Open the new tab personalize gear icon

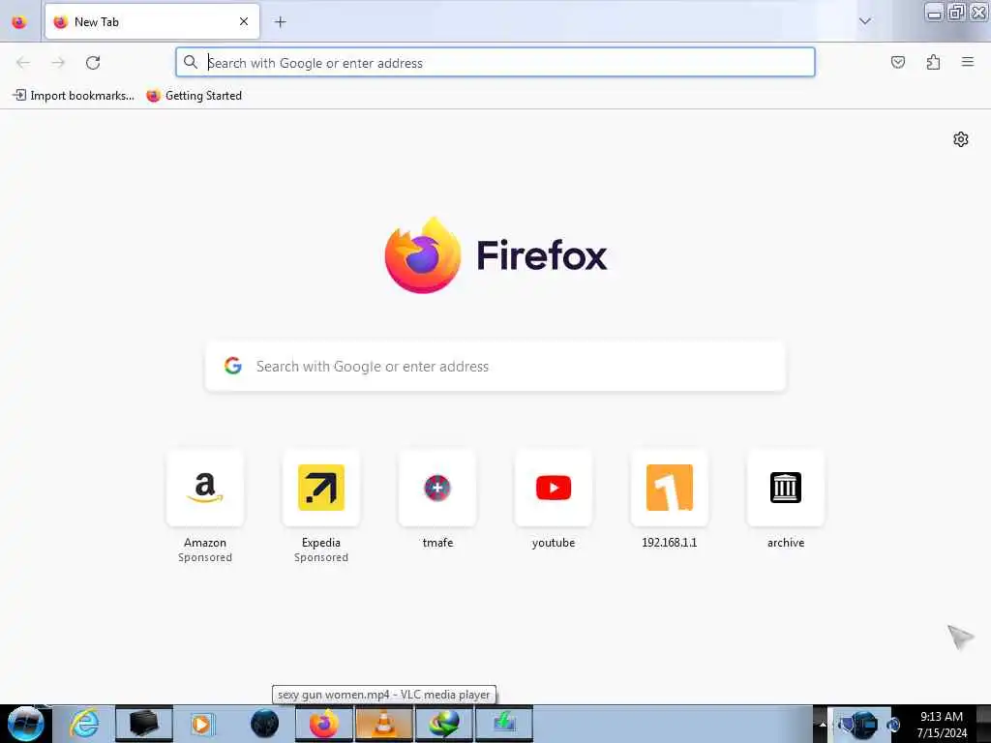(x=961, y=139)
